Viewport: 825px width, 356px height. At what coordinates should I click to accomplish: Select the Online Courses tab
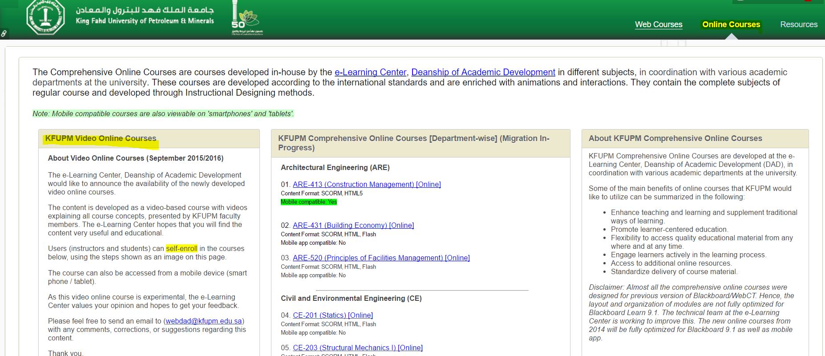click(731, 24)
